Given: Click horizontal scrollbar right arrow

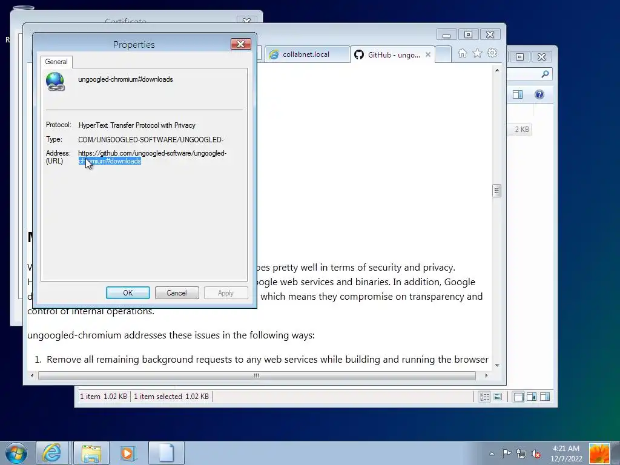Looking at the screenshot, I should pos(486,375).
